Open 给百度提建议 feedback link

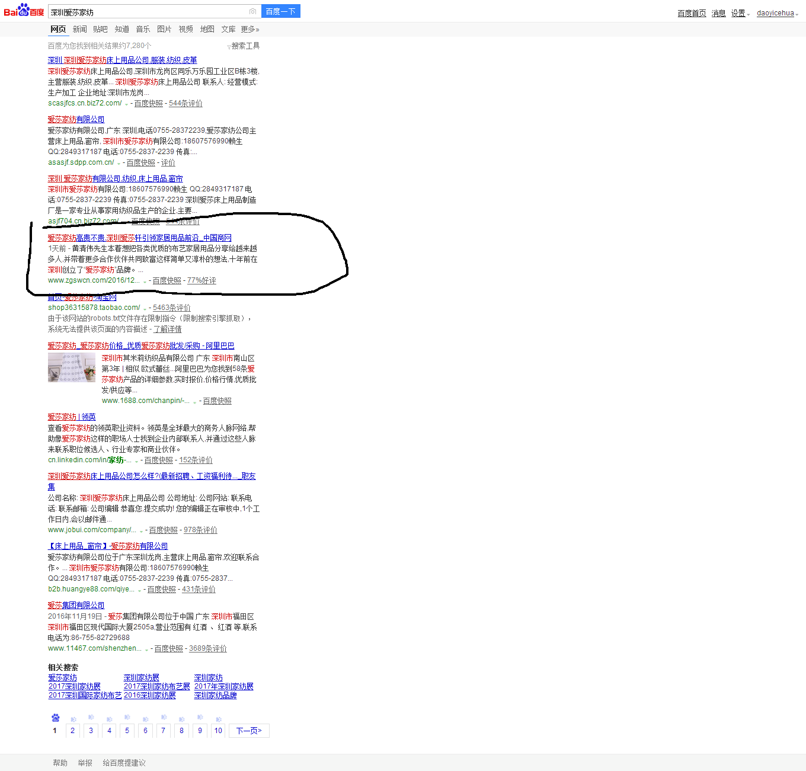tap(124, 763)
